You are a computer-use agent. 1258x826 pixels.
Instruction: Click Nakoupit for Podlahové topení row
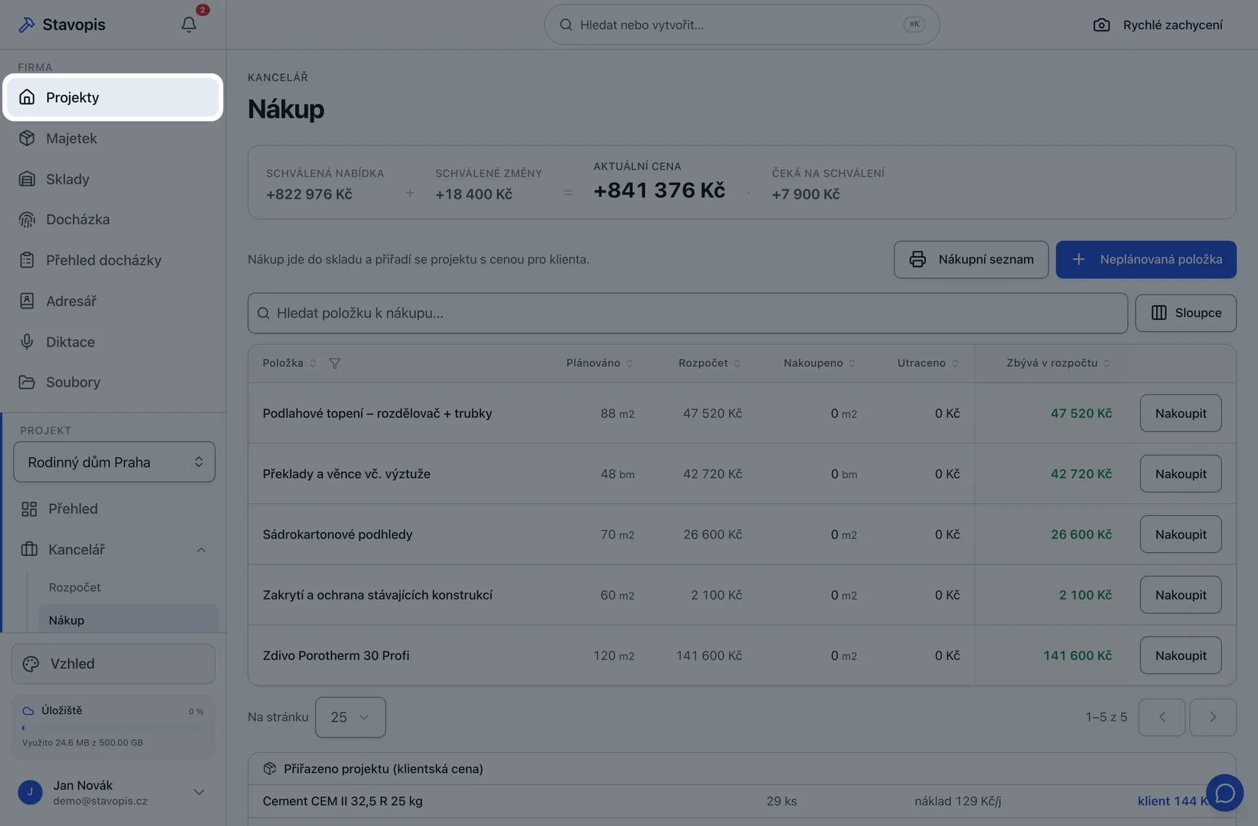tap(1181, 414)
